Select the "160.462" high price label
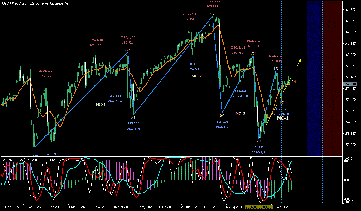Image resolution: width=361 pixels, height=211 pixels. [95, 45]
